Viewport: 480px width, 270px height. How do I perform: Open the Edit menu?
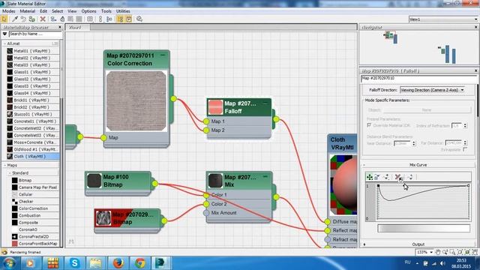click(x=43, y=11)
